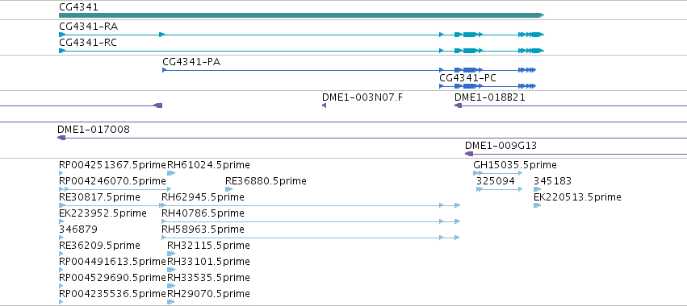The width and height of the screenshot is (687, 306).
Task: Select the 325094 feature glyph
Action: (499, 189)
